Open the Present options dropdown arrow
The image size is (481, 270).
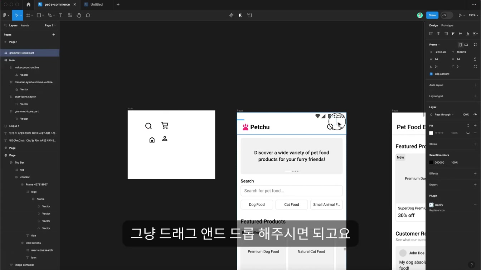pos(464,15)
